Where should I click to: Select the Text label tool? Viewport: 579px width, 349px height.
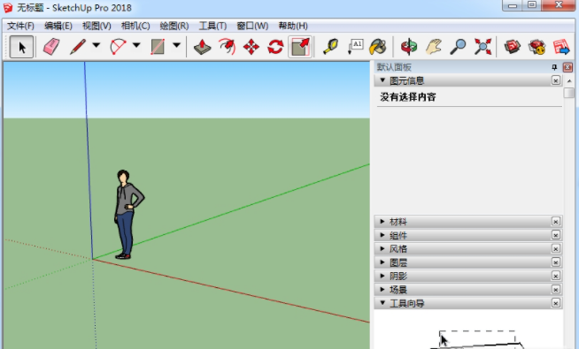(x=355, y=47)
